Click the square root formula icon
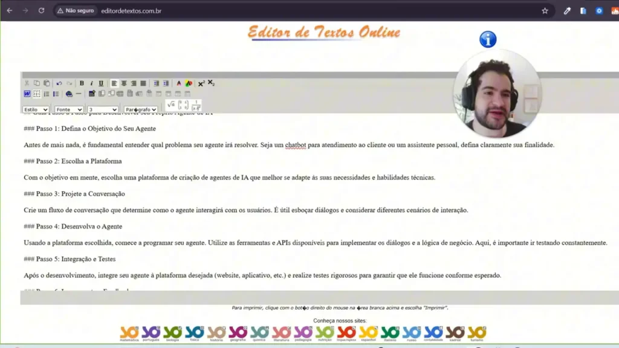The height and width of the screenshot is (348, 619). (x=170, y=104)
